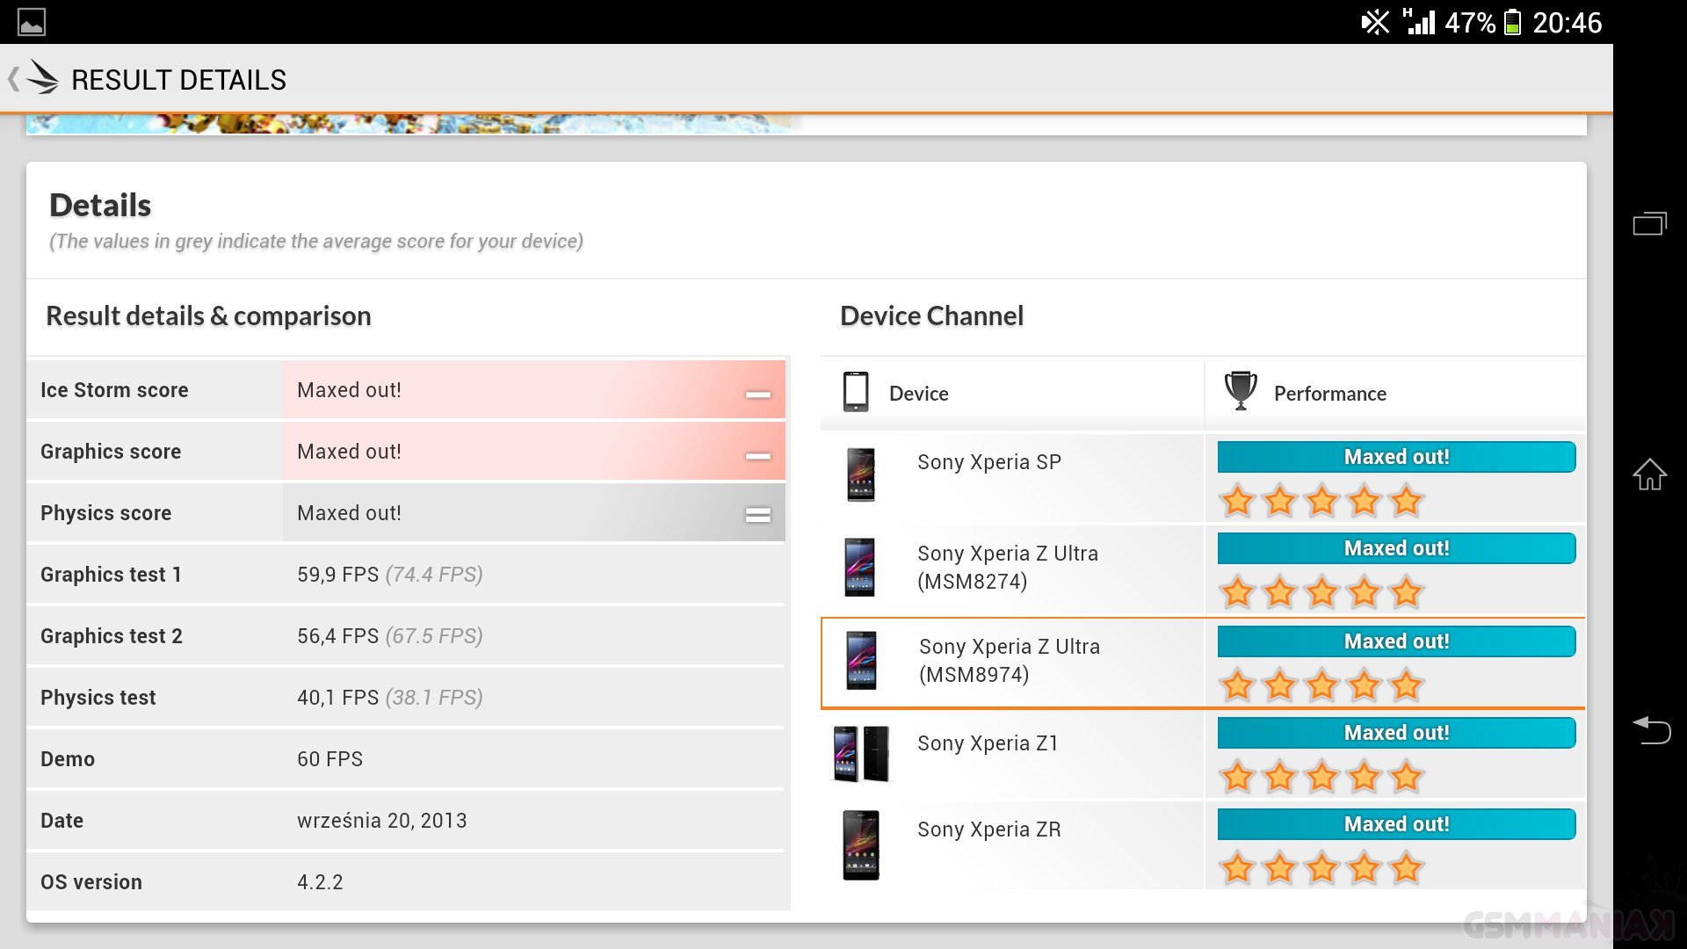Screen dimensions: 1687x949
Task: Tap the Device column phone icon
Action: [x=856, y=392]
